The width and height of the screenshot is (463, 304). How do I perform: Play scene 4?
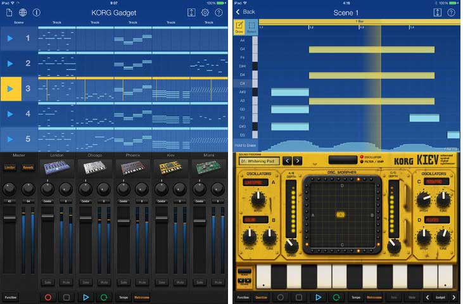click(x=10, y=114)
